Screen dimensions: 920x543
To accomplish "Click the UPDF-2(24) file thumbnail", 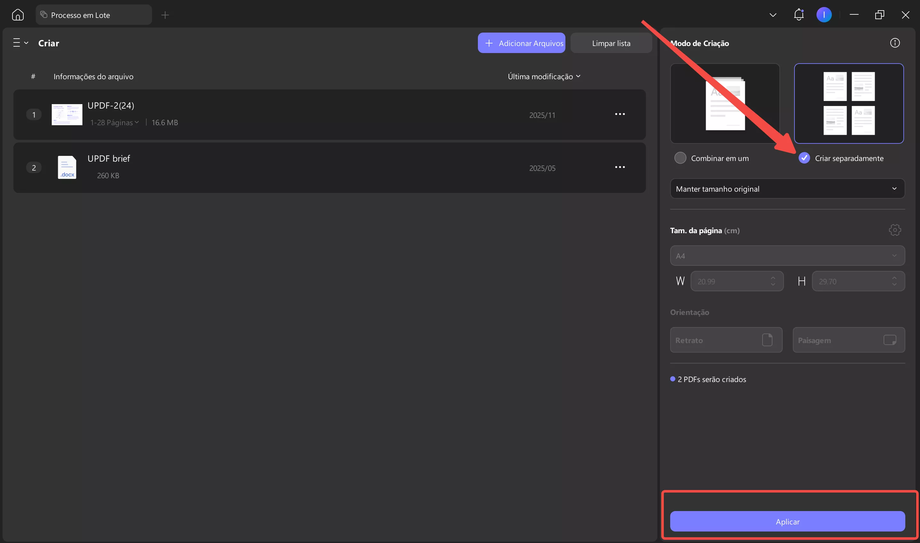I will [x=67, y=114].
